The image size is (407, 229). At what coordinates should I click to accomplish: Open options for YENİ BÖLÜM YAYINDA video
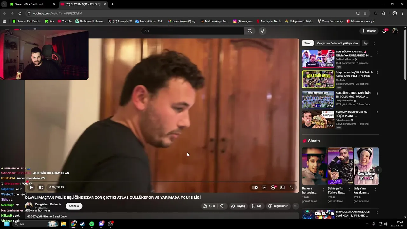click(x=377, y=52)
